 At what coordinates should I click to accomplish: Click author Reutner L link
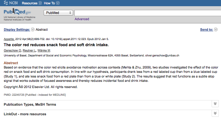point(29,51)
